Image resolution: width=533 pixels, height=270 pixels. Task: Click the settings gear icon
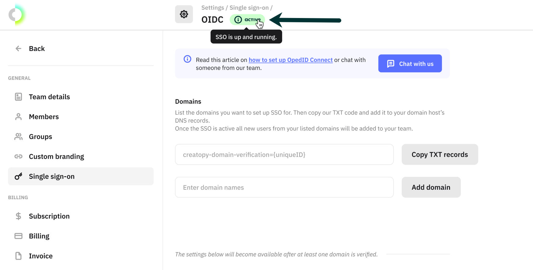coord(184,14)
